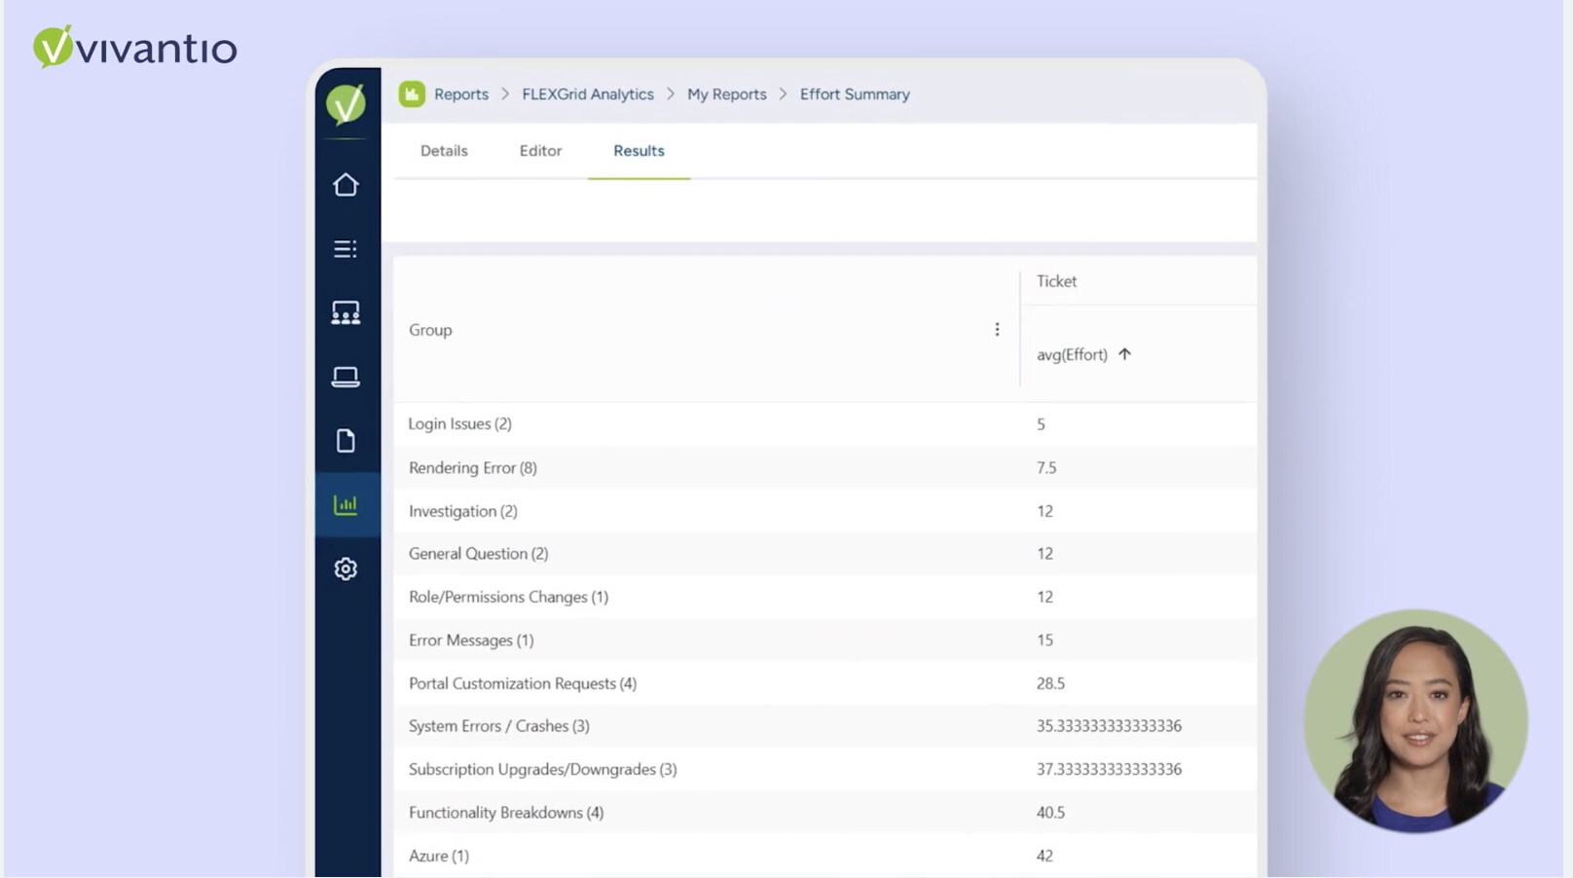Go to Reports breadcrumb link
This screenshot has height=878, width=1573.
(x=461, y=94)
